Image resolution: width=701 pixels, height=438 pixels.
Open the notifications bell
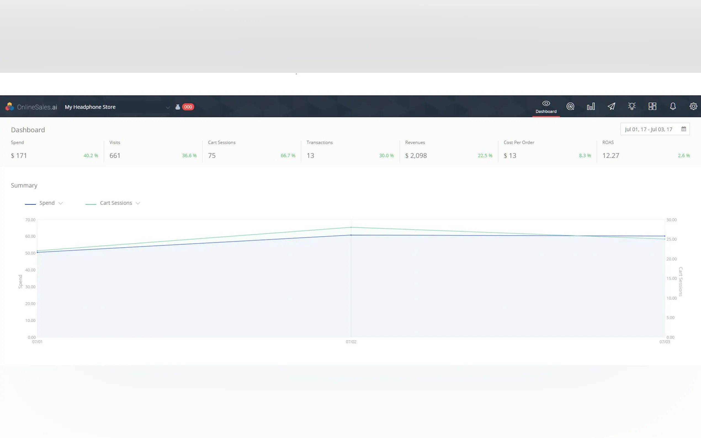[x=673, y=106]
